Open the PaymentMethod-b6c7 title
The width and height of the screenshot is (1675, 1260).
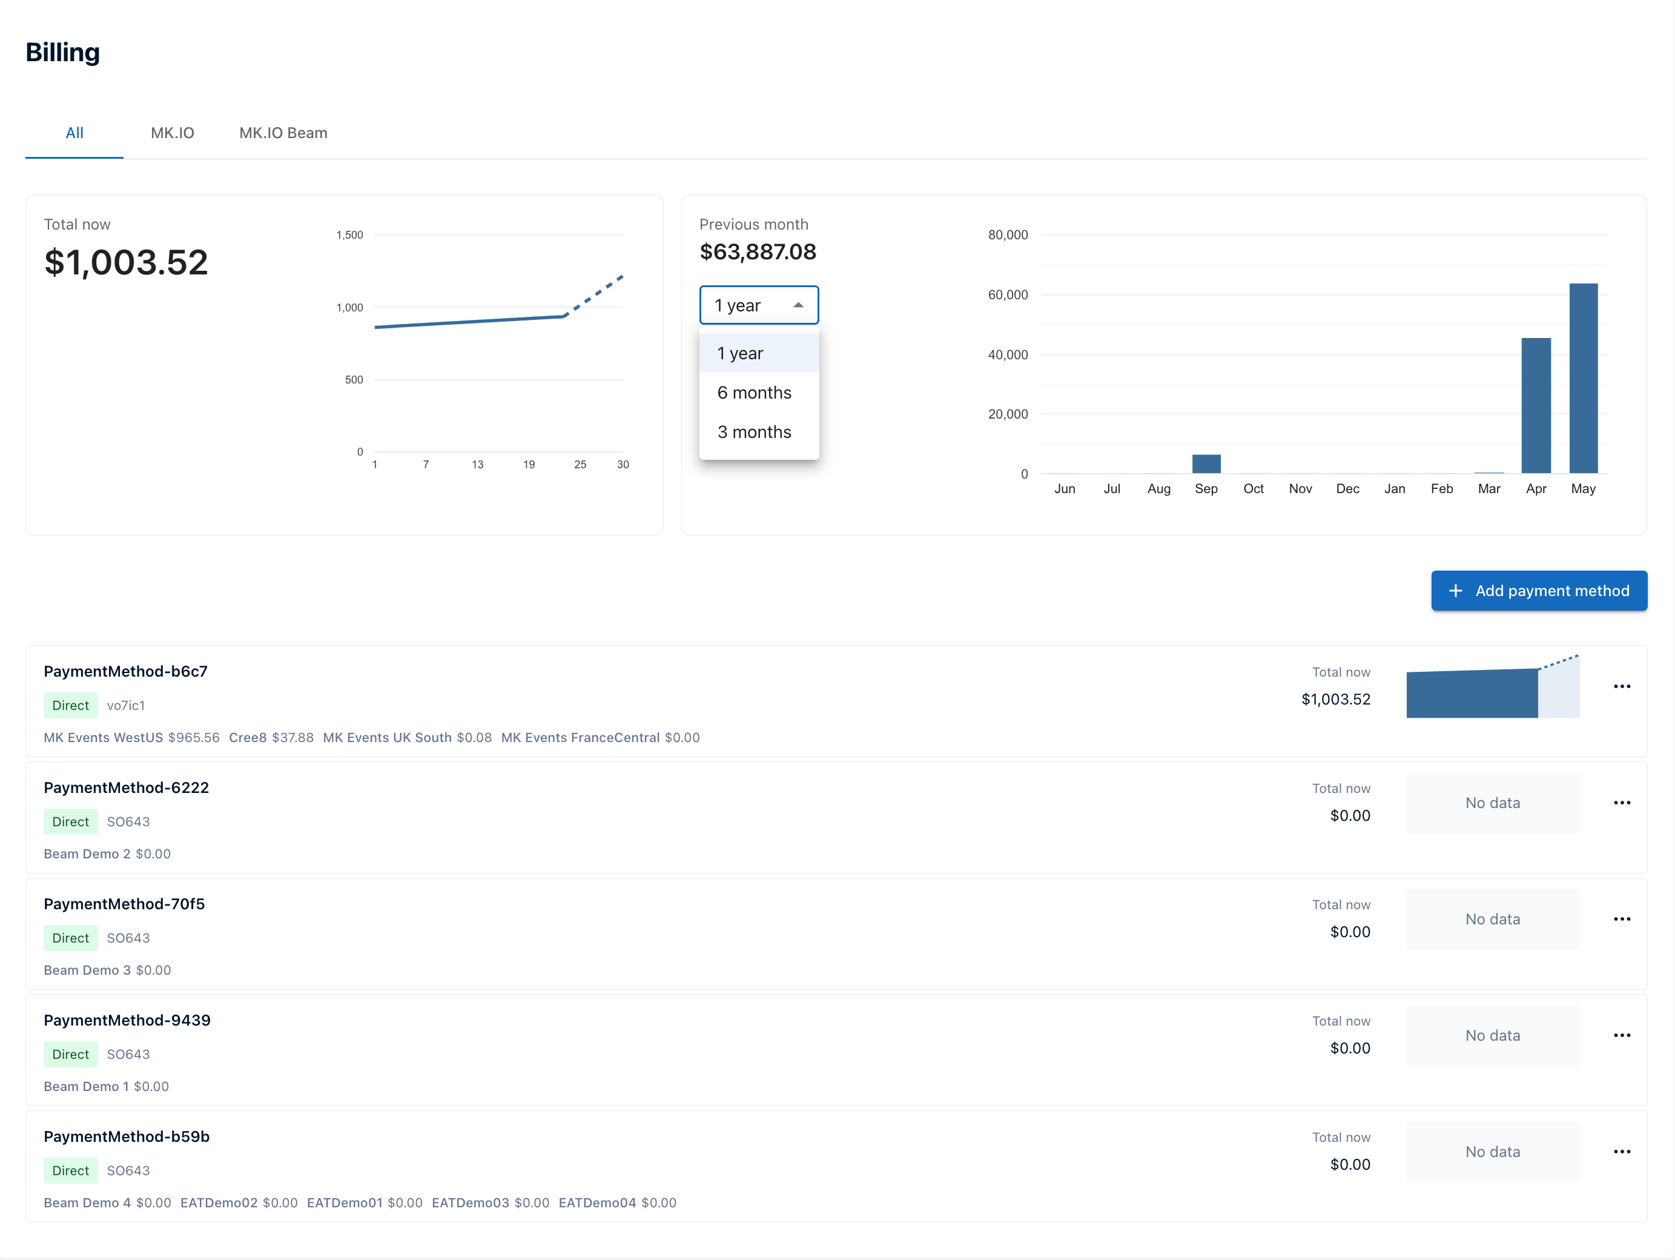click(126, 671)
